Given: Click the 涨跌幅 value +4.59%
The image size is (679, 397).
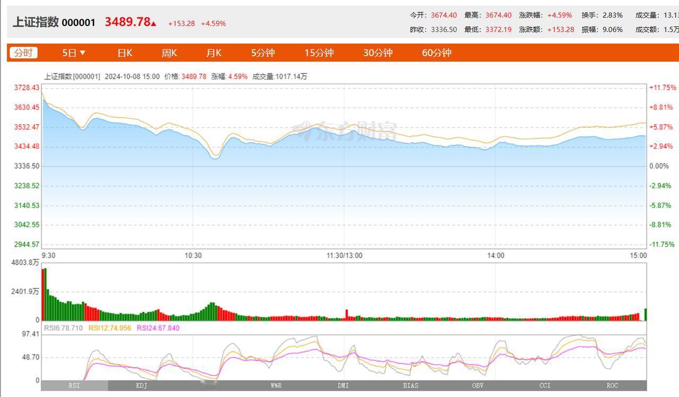Looking at the screenshot, I should (x=559, y=15).
